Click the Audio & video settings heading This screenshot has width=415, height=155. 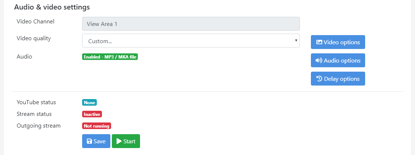coord(52,7)
